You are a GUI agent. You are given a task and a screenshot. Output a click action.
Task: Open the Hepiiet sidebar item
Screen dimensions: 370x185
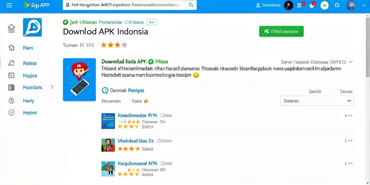pos(30,113)
